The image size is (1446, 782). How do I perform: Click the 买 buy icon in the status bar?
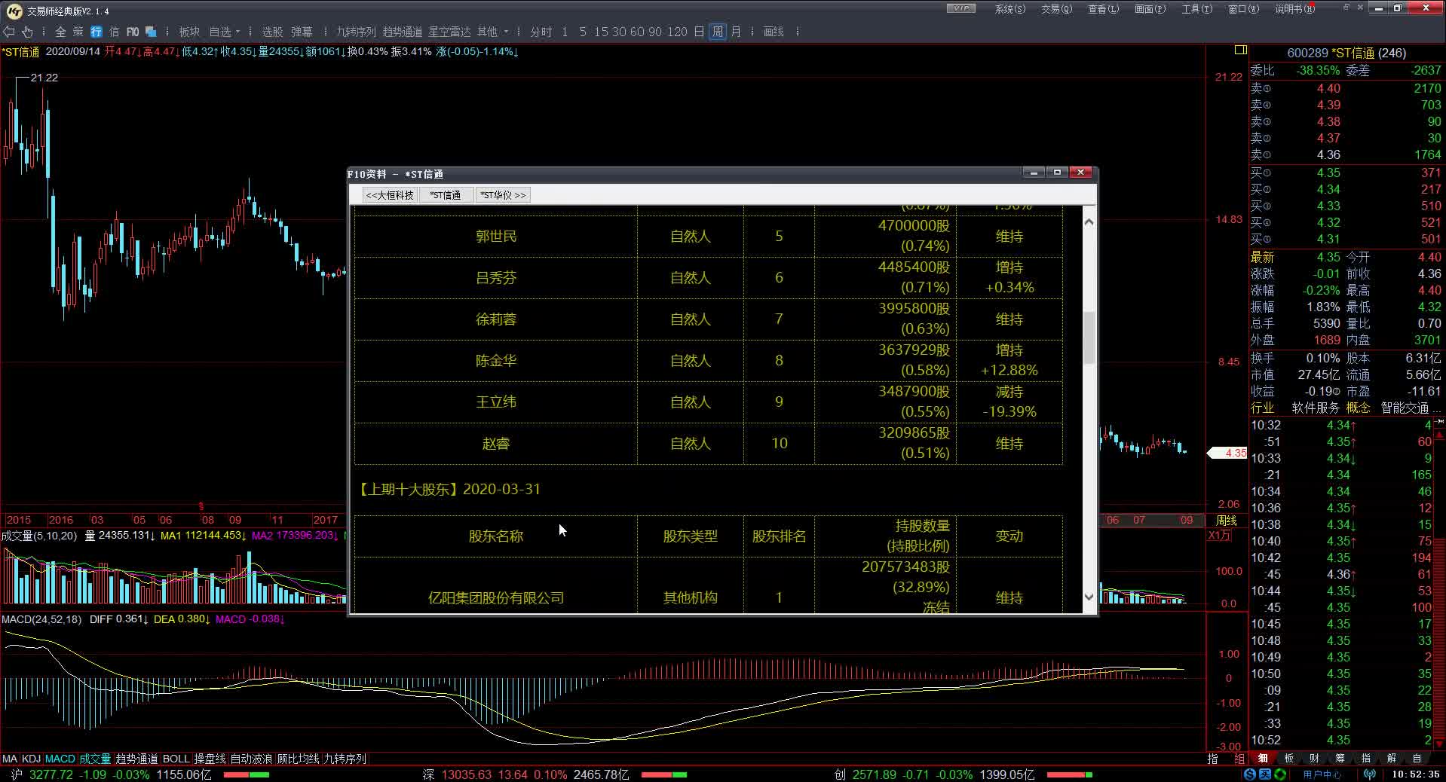pos(1265,774)
